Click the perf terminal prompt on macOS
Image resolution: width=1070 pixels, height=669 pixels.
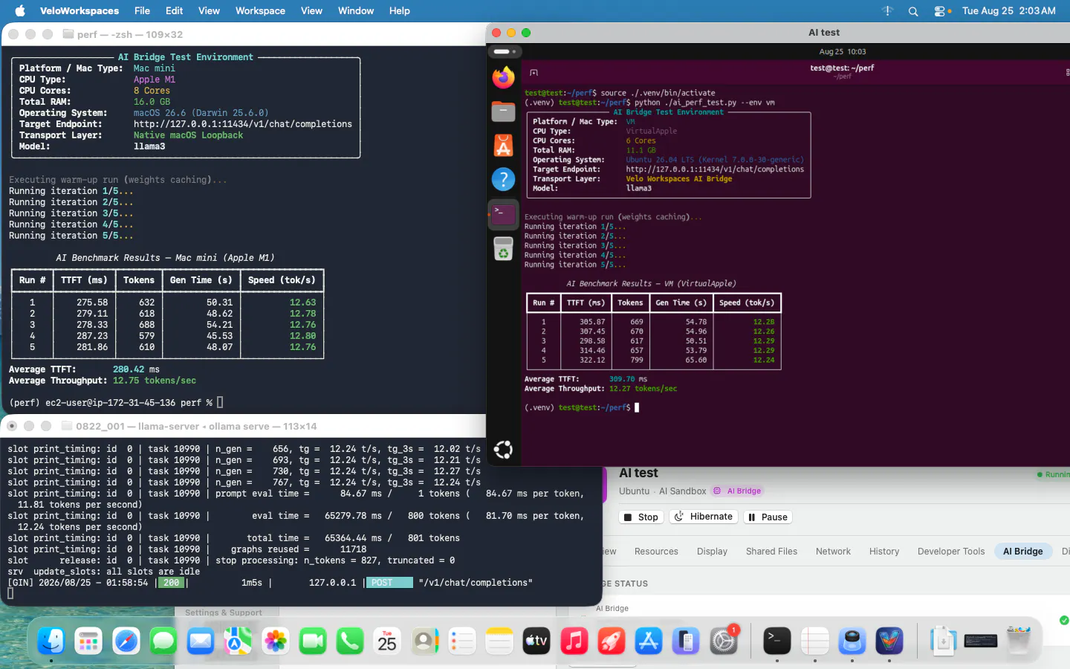point(116,403)
